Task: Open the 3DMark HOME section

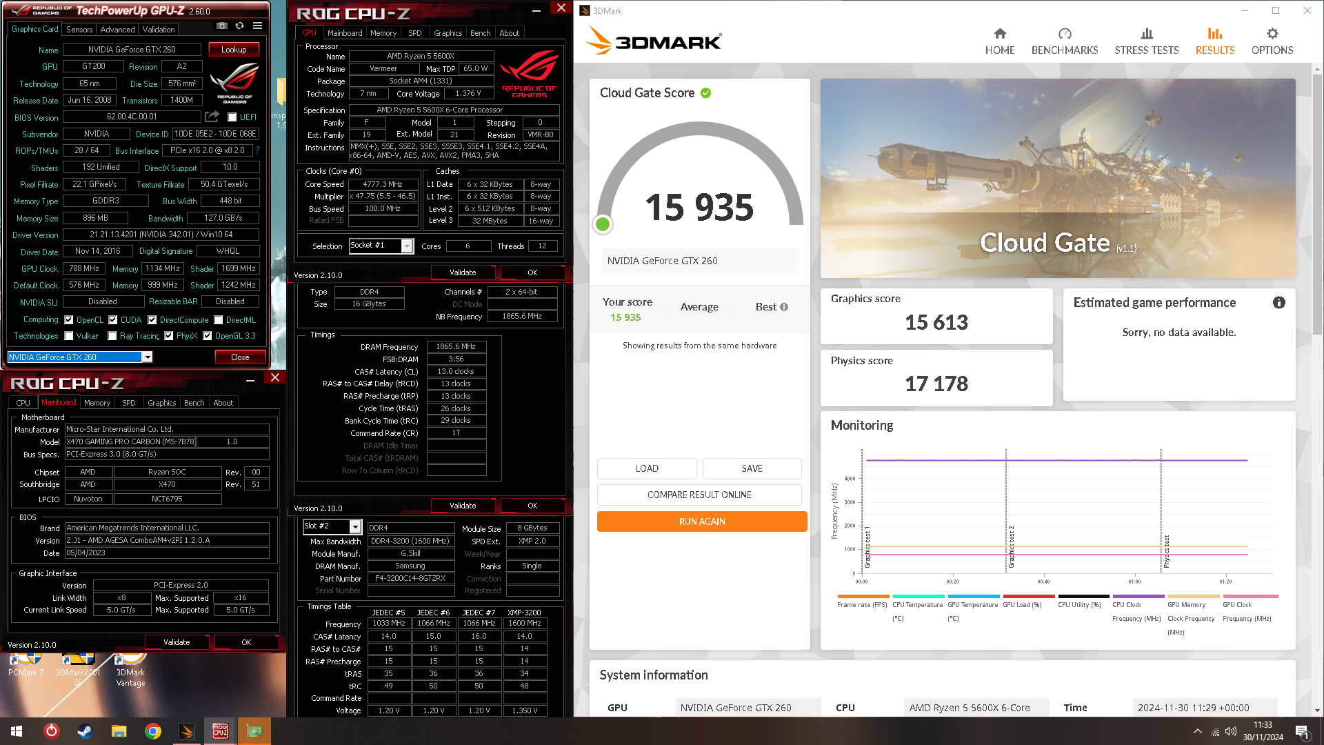Action: coord(999,41)
